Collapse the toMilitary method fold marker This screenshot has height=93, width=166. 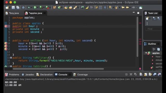click(x=11, y=58)
